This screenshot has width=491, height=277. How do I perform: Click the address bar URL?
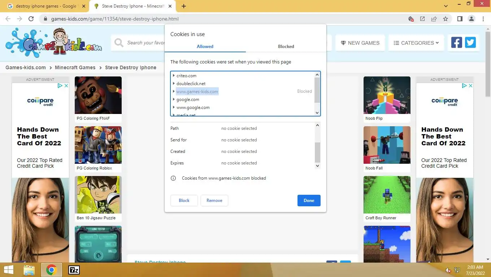[115, 19]
